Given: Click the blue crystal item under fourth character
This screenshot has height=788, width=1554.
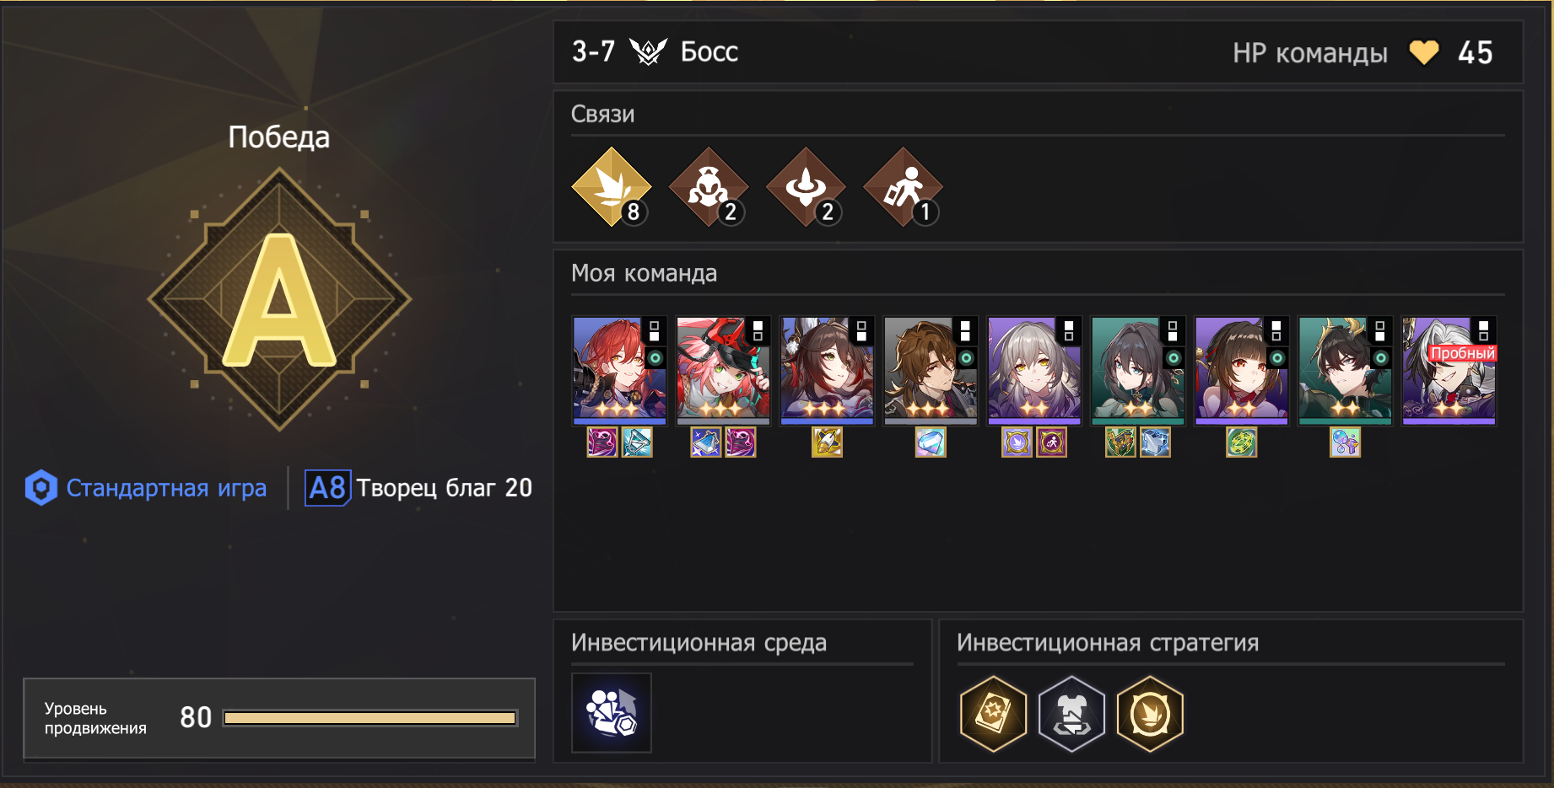Looking at the screenshot, I should (931, 442).
